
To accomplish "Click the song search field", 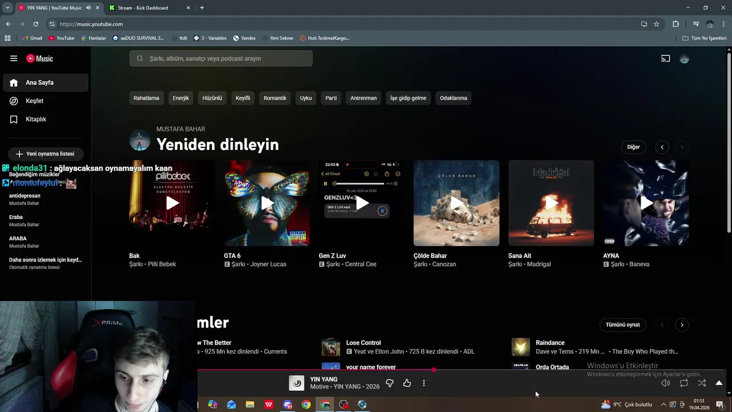I will click(221, 58).
